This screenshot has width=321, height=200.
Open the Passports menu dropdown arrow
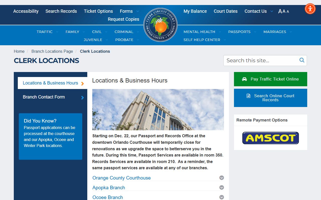[x=255, y=32]
